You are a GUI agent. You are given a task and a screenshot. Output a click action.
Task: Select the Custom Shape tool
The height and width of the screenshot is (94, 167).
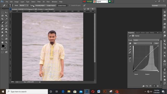click(6, 39)
